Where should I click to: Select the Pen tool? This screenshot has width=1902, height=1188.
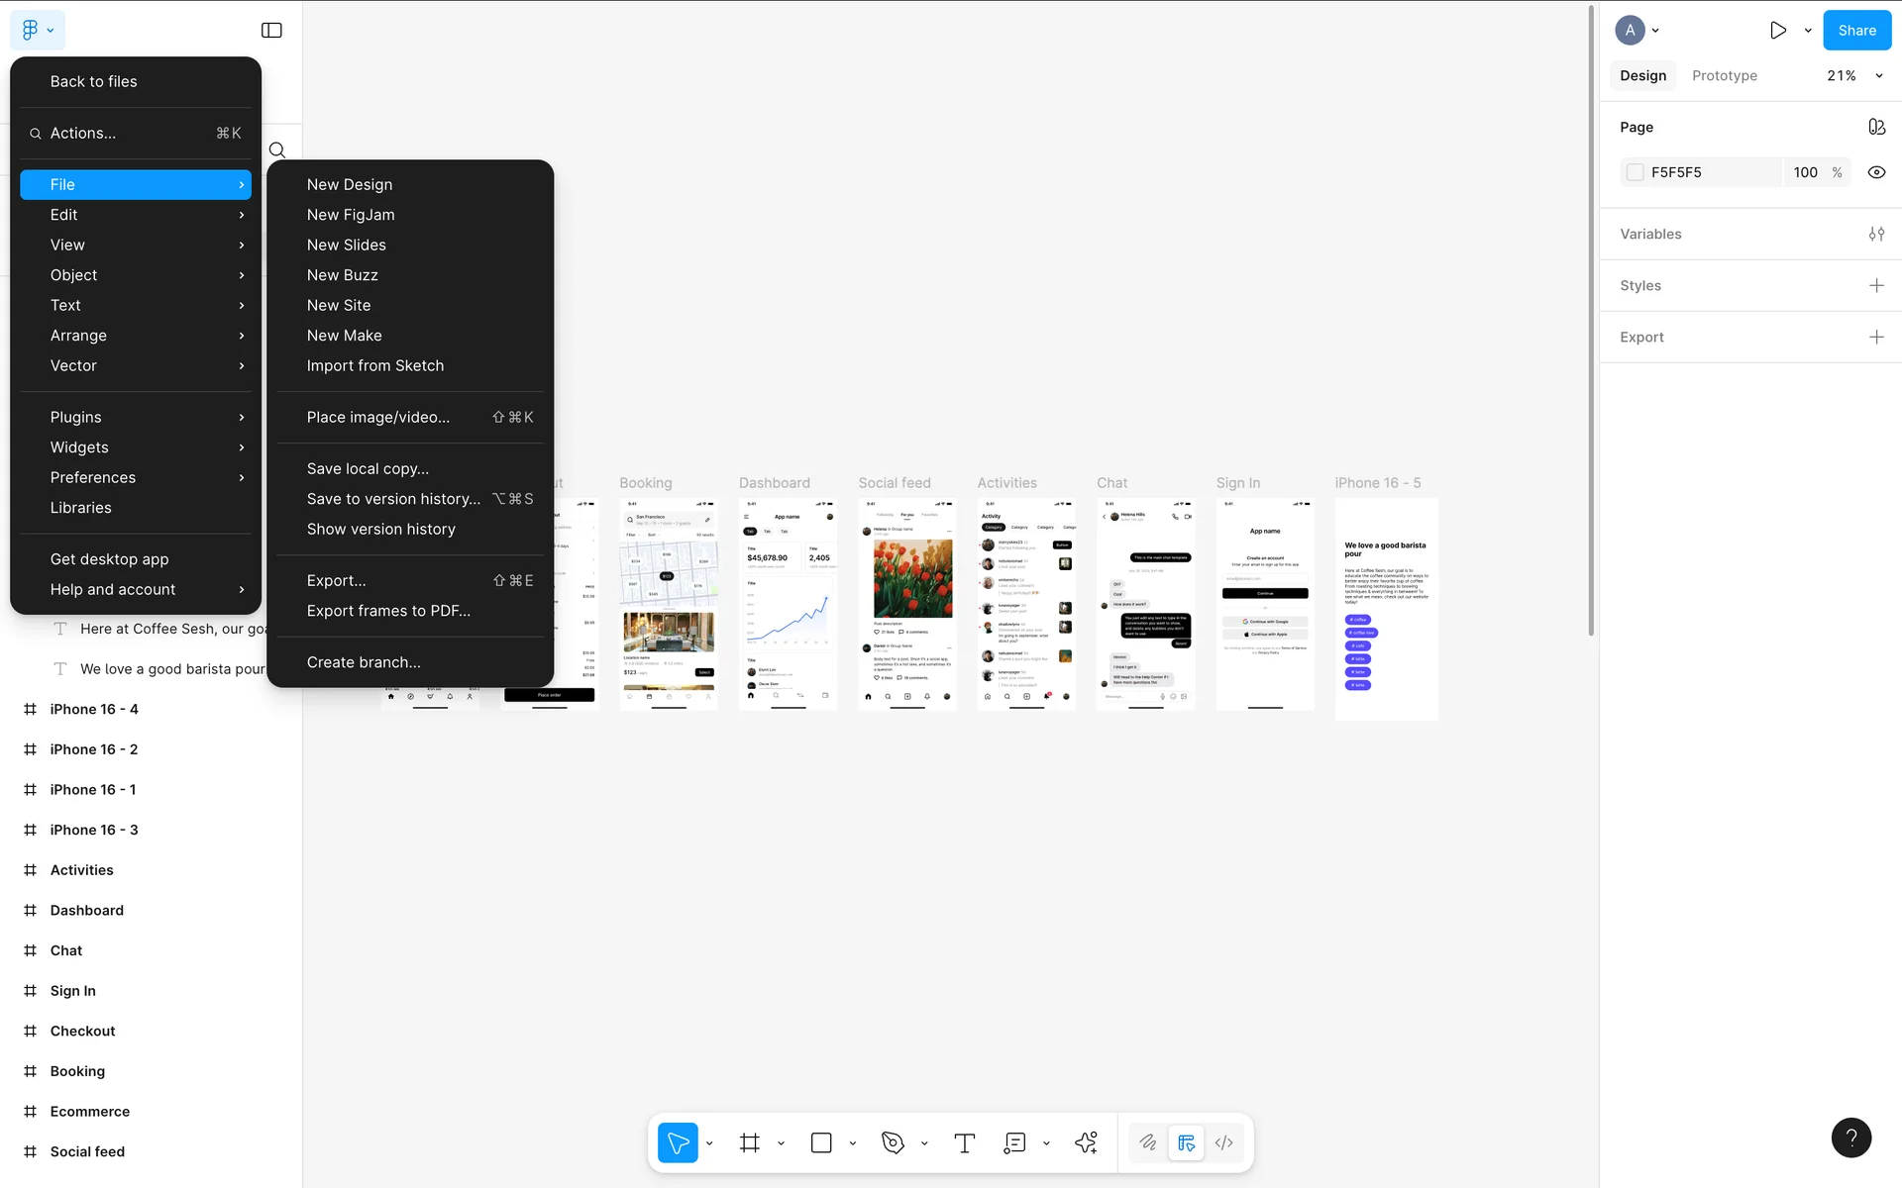point(893,1143)
